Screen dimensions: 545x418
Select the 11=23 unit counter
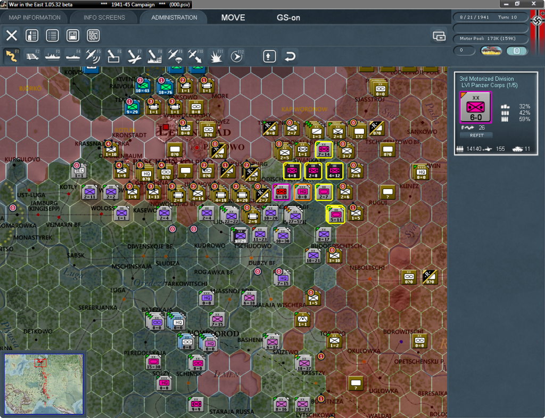click(x=260, y=235)
